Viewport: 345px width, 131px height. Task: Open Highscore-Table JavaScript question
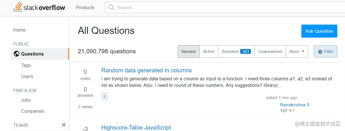point(136,128)
